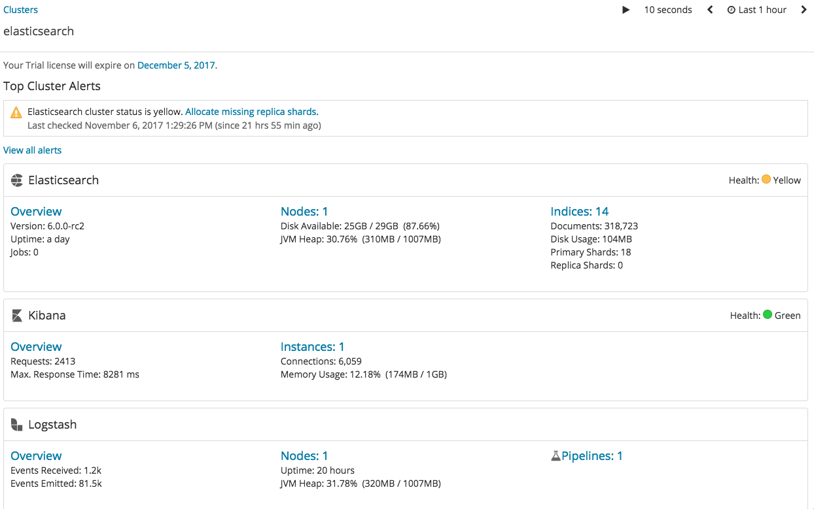
Task: Click the Elasticsearch panel title
Action: 63,180
